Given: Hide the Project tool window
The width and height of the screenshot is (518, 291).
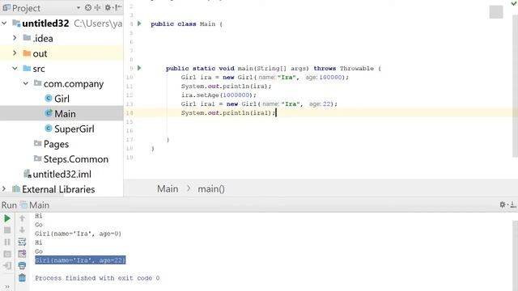Looking at the screenshot, I should pyautogui.click(x=118, y=7).
